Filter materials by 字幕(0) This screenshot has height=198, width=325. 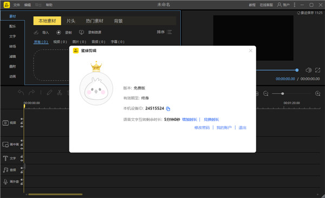tap(118, 42)
